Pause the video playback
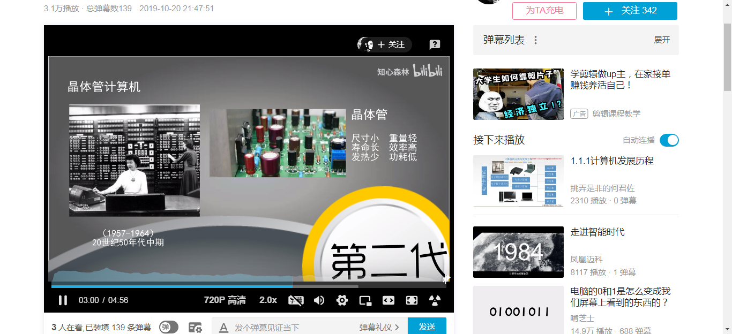 pyautogui.click(x=63, y=300)
